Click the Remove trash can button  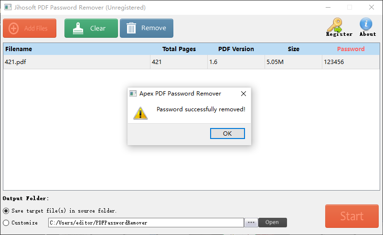coord(147,28)
